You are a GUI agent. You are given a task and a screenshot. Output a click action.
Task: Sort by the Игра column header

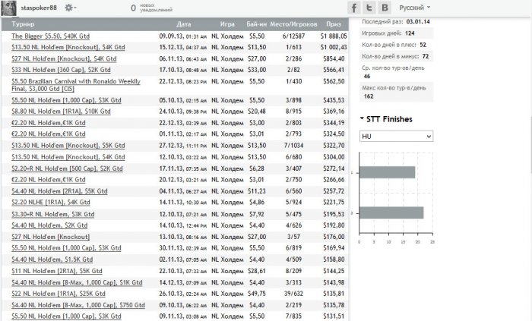point(227,24)
